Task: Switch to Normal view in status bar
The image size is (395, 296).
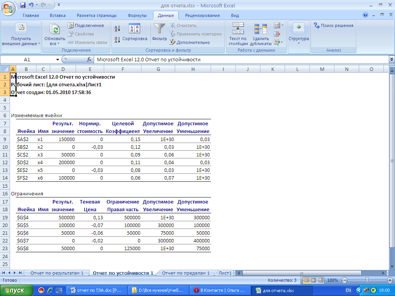Action: coord(306,280)
